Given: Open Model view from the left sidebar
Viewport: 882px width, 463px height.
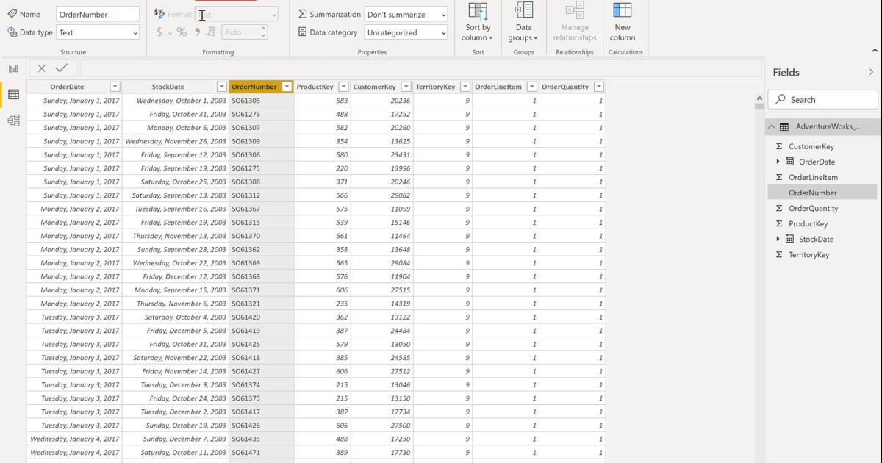Looking at the screenshot, I should [x=12, y=120].
